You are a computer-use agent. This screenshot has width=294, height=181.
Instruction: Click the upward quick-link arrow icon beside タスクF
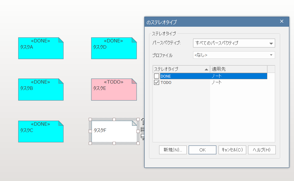coord(143,122)
